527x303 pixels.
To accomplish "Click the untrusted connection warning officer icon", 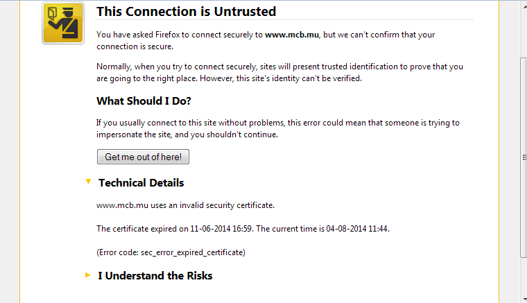I will click(x=63, y=24).
